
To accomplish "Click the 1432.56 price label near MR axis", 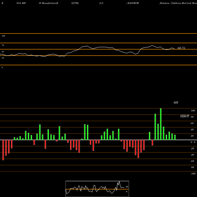I will [185, 115].
